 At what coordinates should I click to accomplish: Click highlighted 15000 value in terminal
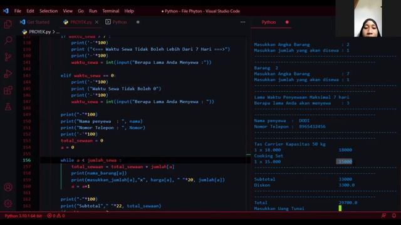click(344, 161)
